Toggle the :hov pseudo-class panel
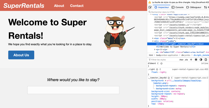This screenshot has height=108, width=209. 181,59
